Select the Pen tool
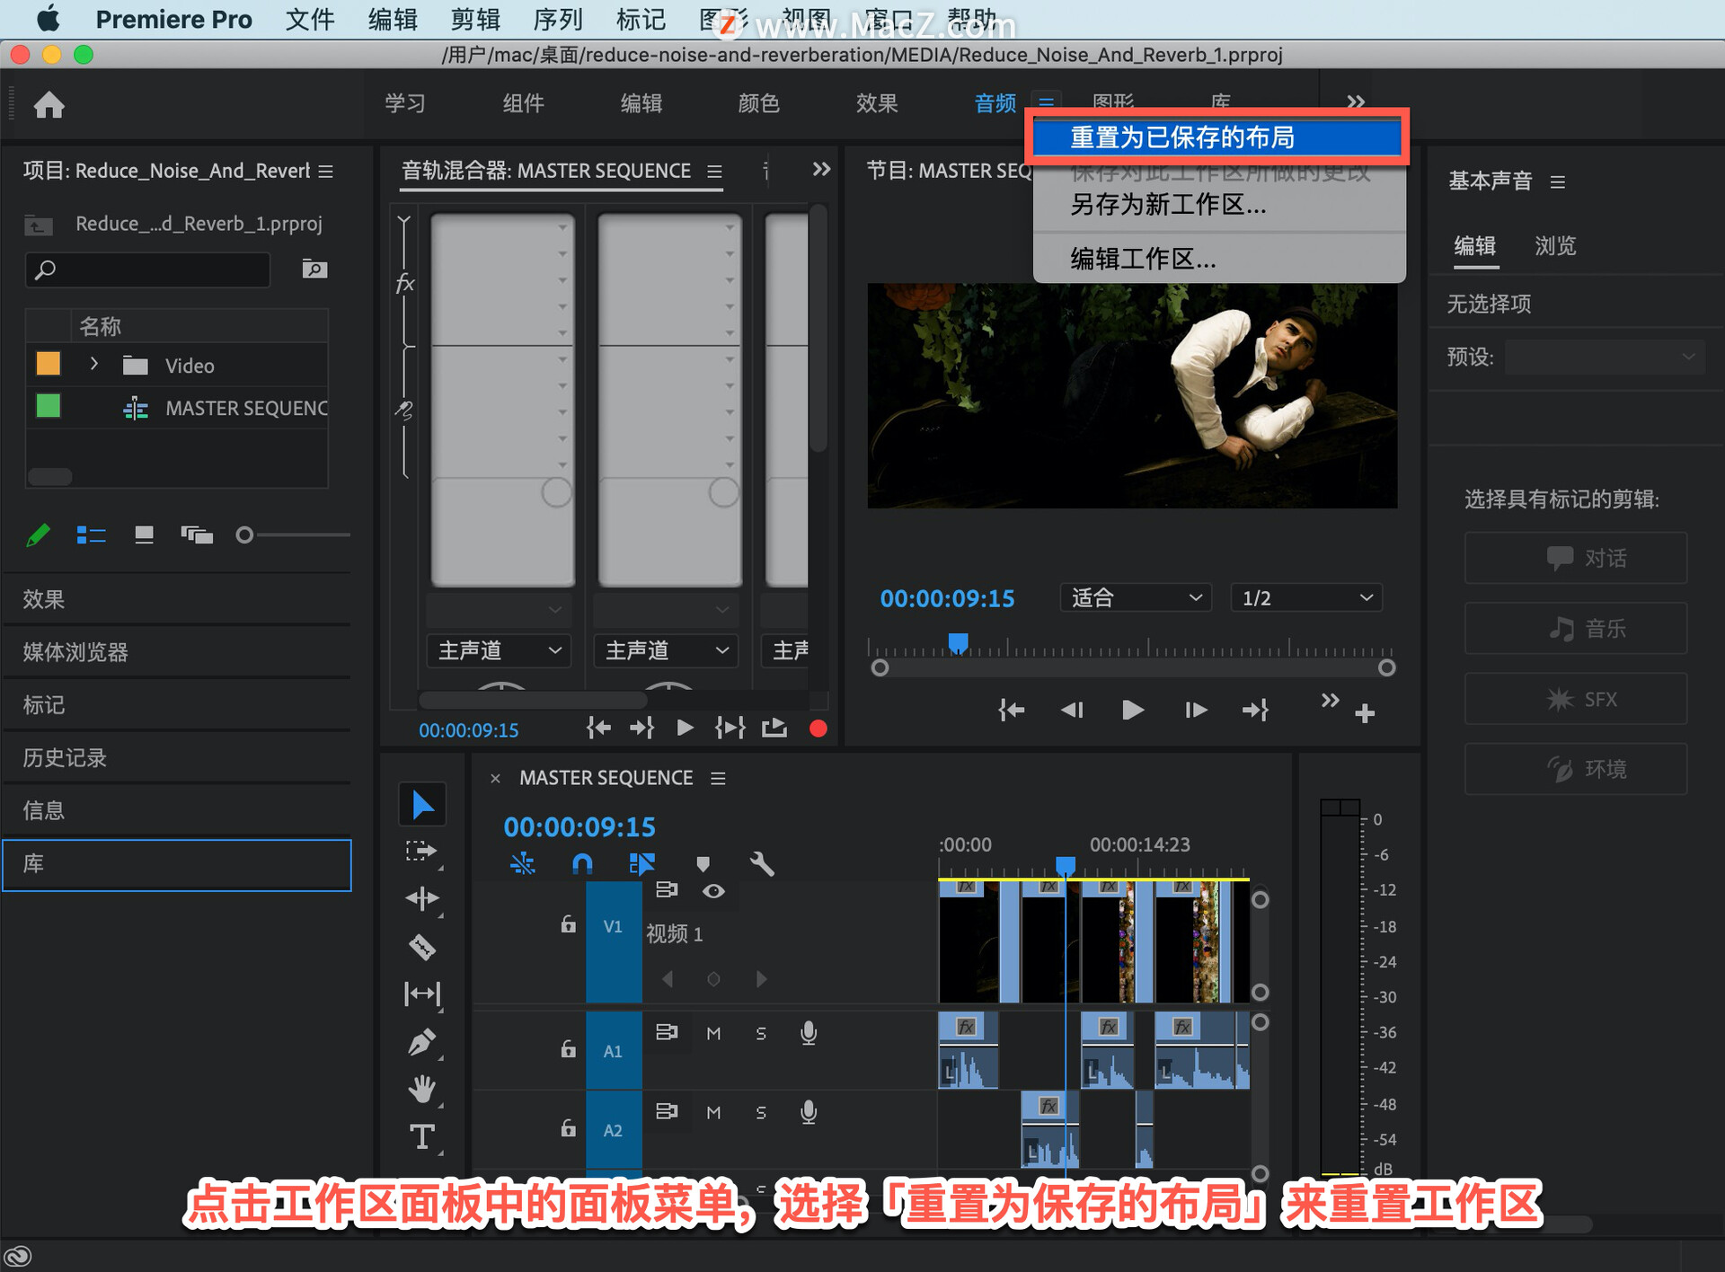The height and width of the screenshot is (1272, 1725). (x=422, y=1042)
